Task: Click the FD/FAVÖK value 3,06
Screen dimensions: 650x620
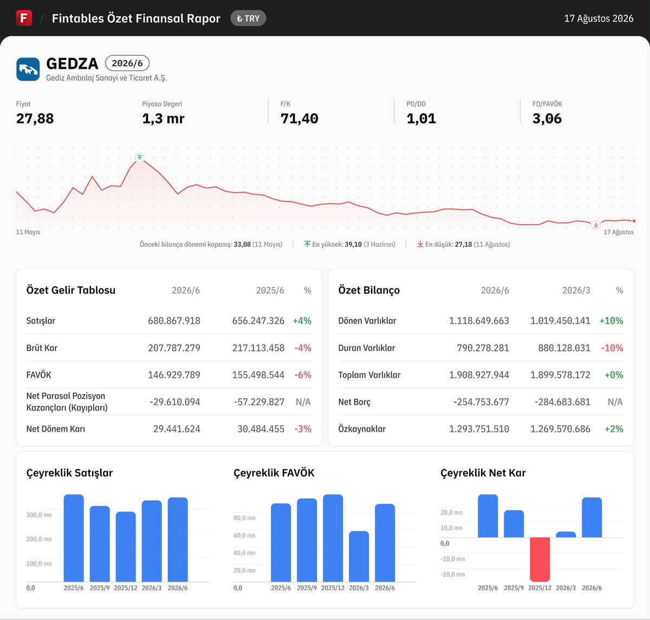Action: click(547, 119)
